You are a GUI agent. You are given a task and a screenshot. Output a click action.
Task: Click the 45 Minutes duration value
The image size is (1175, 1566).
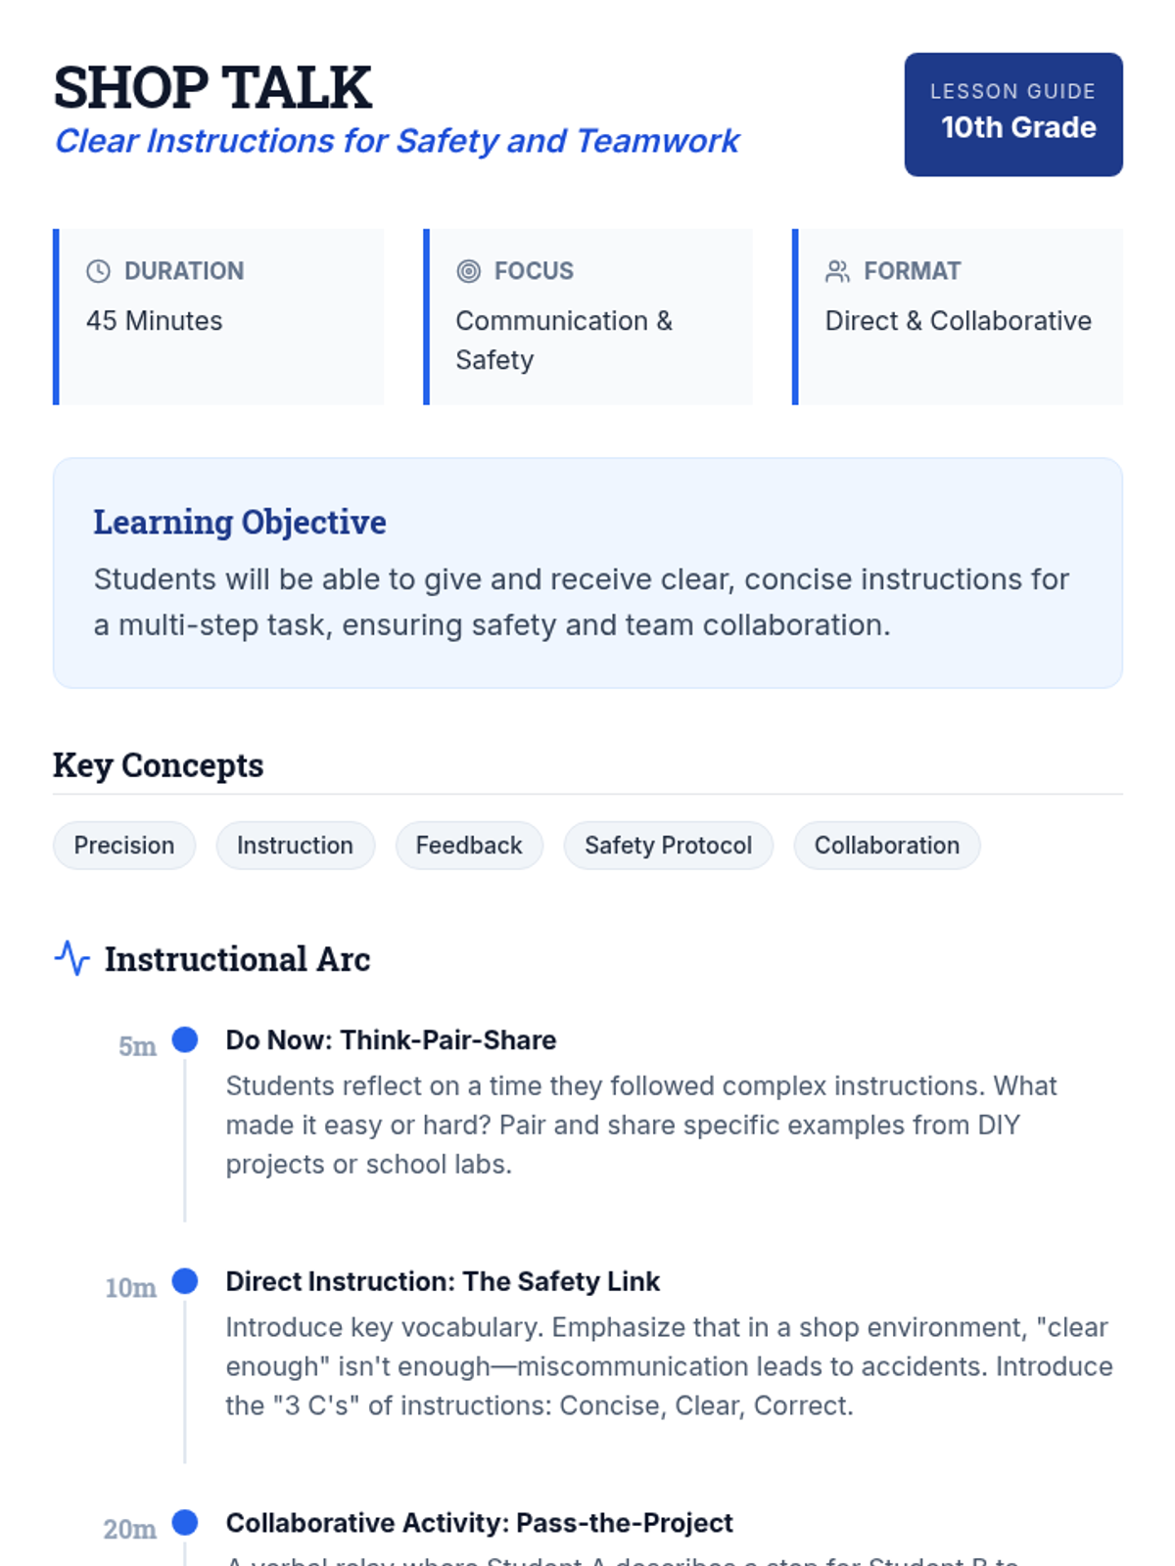(x=155, y=321)
